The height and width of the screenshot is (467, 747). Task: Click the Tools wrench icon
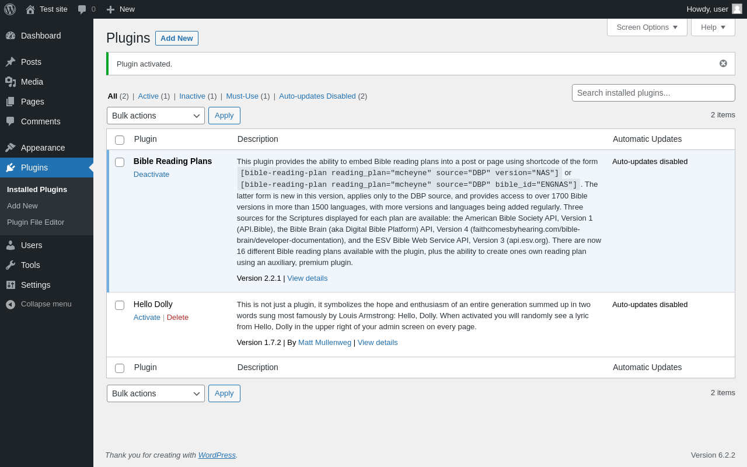click(11, 265)
